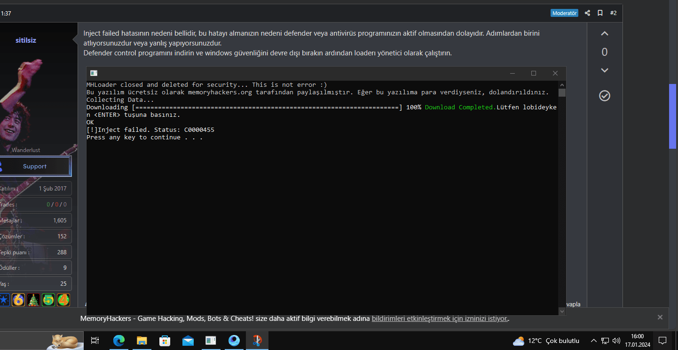The image size is (678, 350).
Task: Click the console line 'Inject failed. Status: C0000455'
Action: pyautogui.click(x=150, y=130)
